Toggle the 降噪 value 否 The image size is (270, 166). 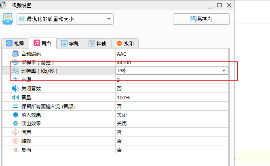click(119, 141)
